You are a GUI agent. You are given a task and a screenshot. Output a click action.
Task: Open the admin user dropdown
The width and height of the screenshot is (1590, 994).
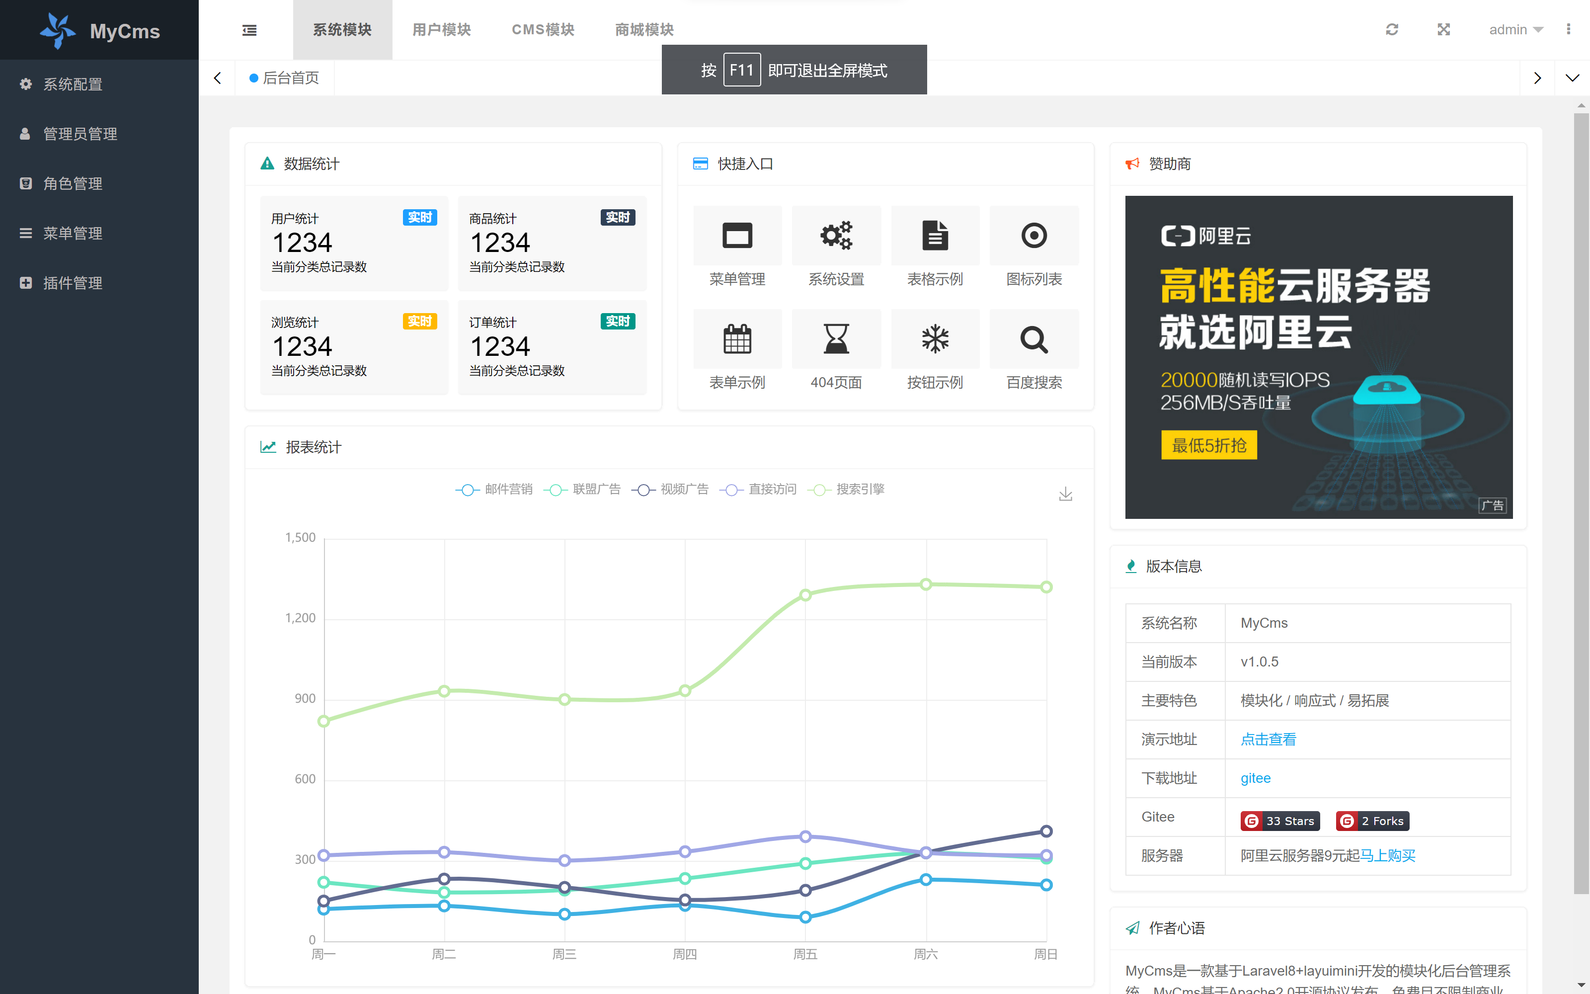1516,30
